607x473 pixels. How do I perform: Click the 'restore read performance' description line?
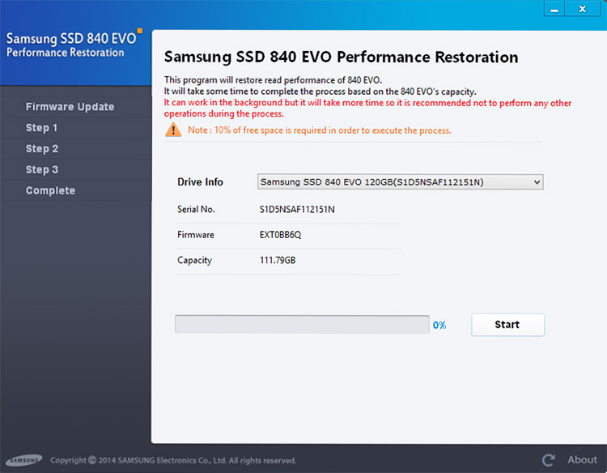(x=273, y=80)
